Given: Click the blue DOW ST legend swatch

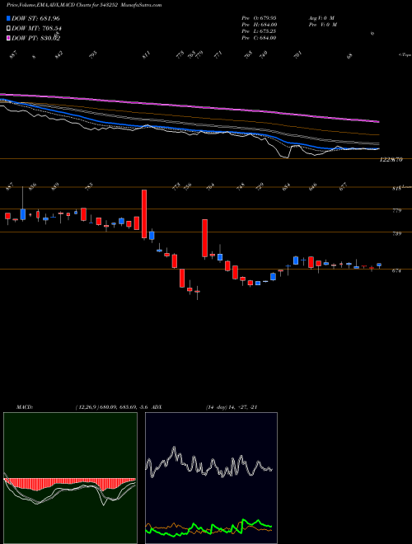Looking at the screenshot, I should coord(8,18).
